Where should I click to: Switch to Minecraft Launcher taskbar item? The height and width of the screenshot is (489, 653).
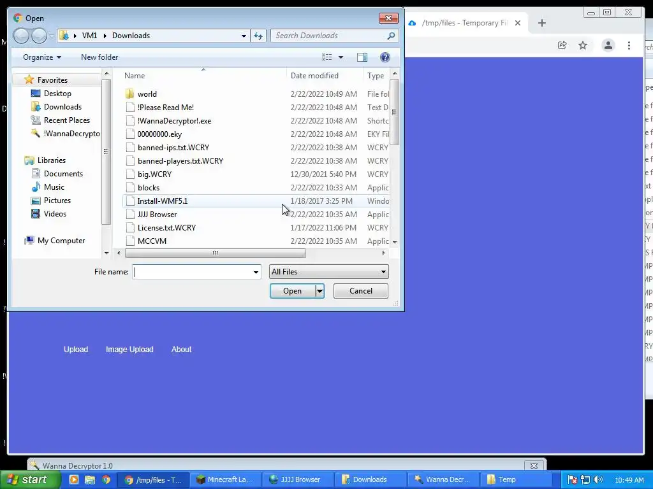click(226, 479)
